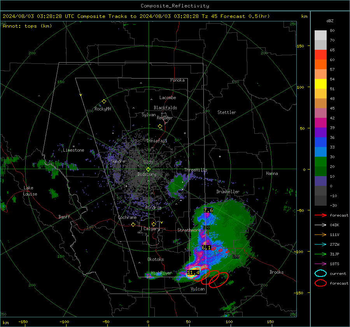350x327 pixels.
Task: Click the white 04DK arrow legend icon
Action: tap(320, 225)
